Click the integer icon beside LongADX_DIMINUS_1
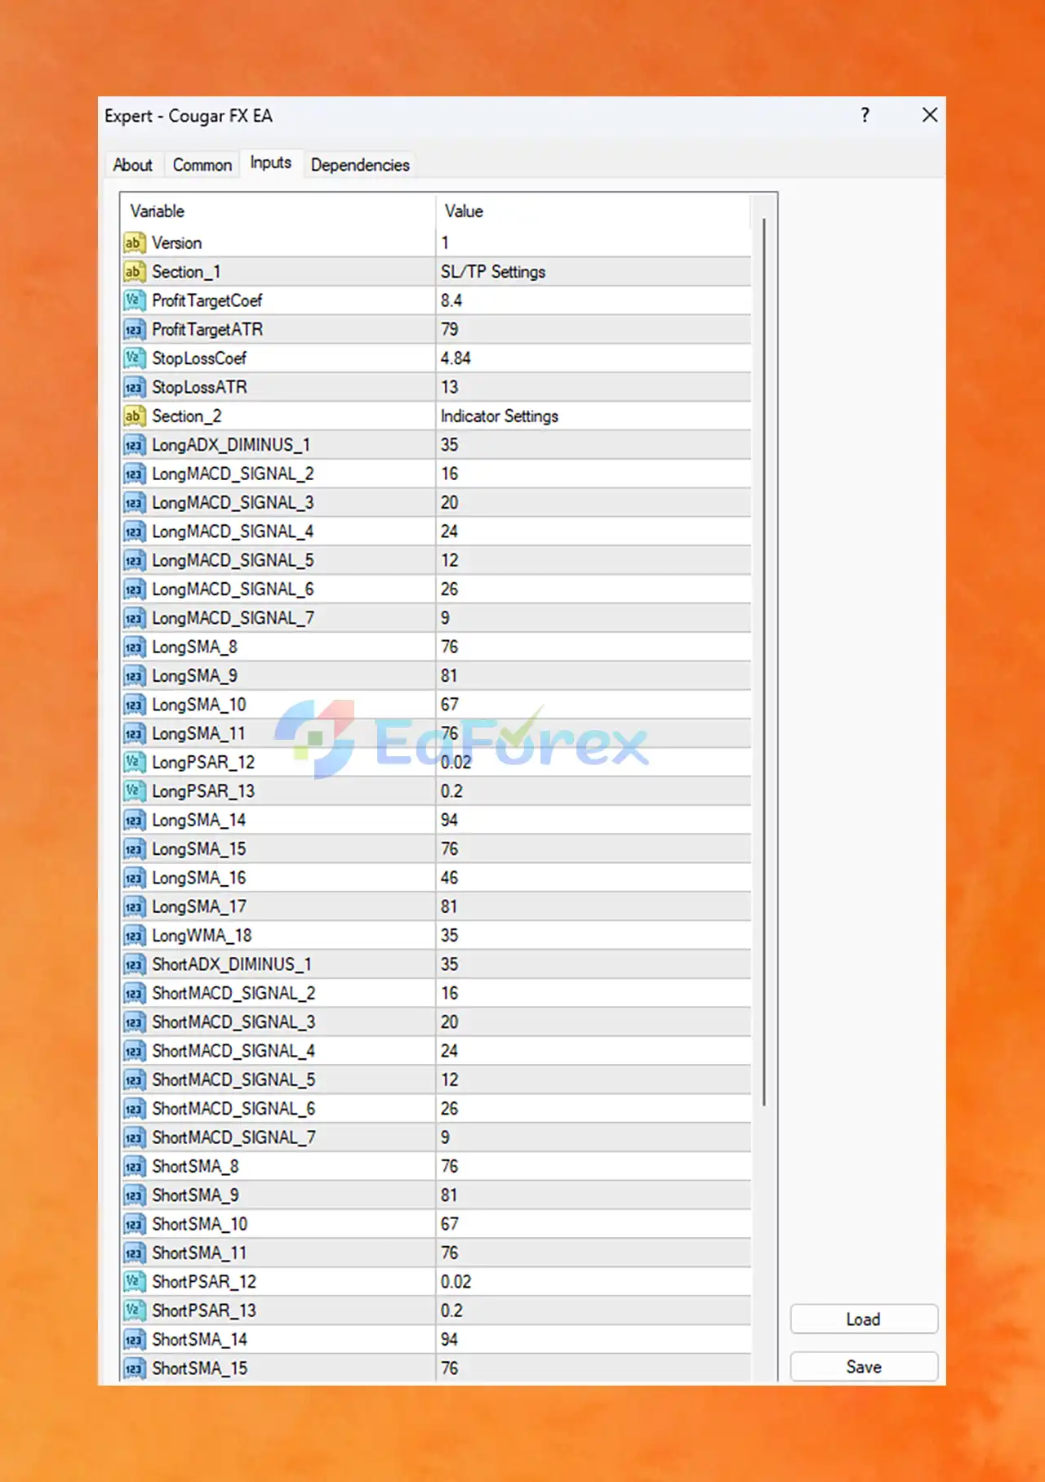The width and height of the screenshot is (1045, 1482). click(x=134, y=445)
